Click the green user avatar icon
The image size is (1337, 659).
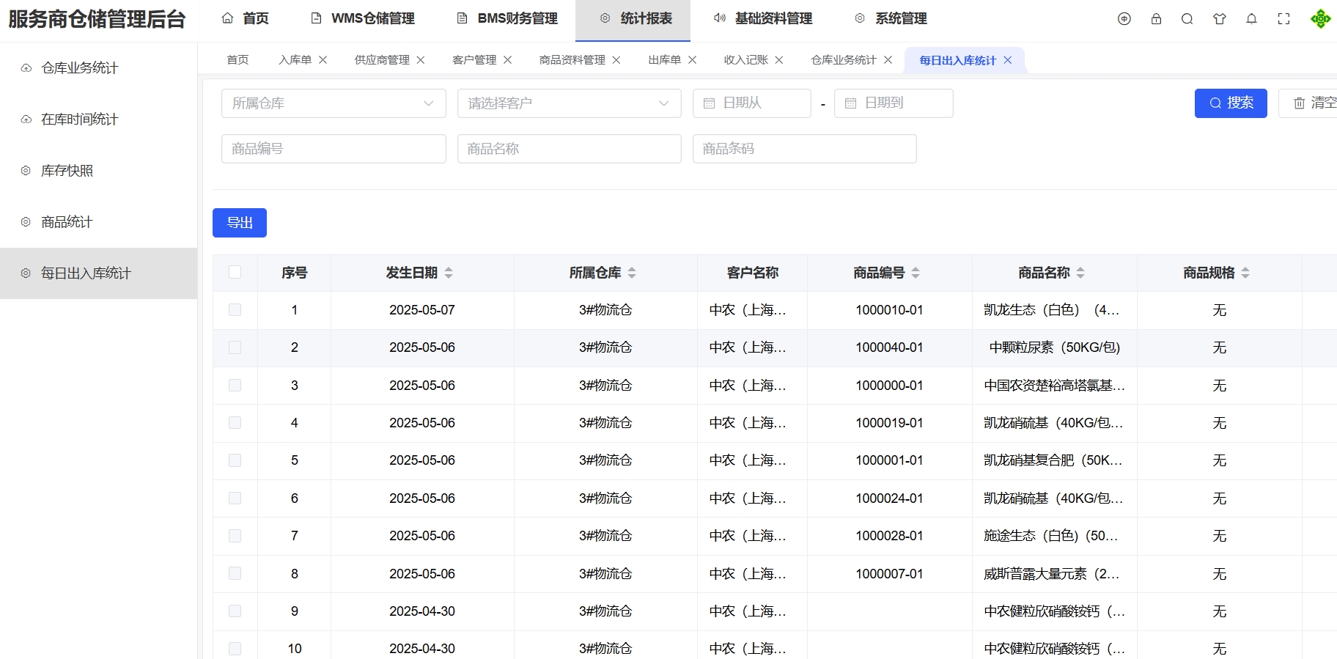pos(1320,19)
